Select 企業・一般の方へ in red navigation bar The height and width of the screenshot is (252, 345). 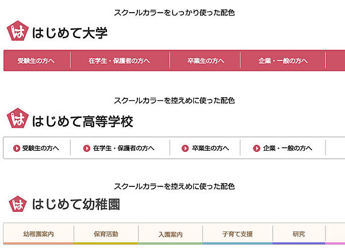(283, 60)
